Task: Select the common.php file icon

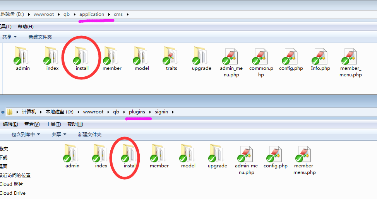Action: [261, 62]
